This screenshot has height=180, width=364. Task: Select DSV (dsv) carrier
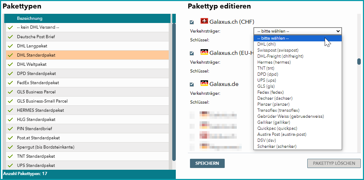pos(298,140)
